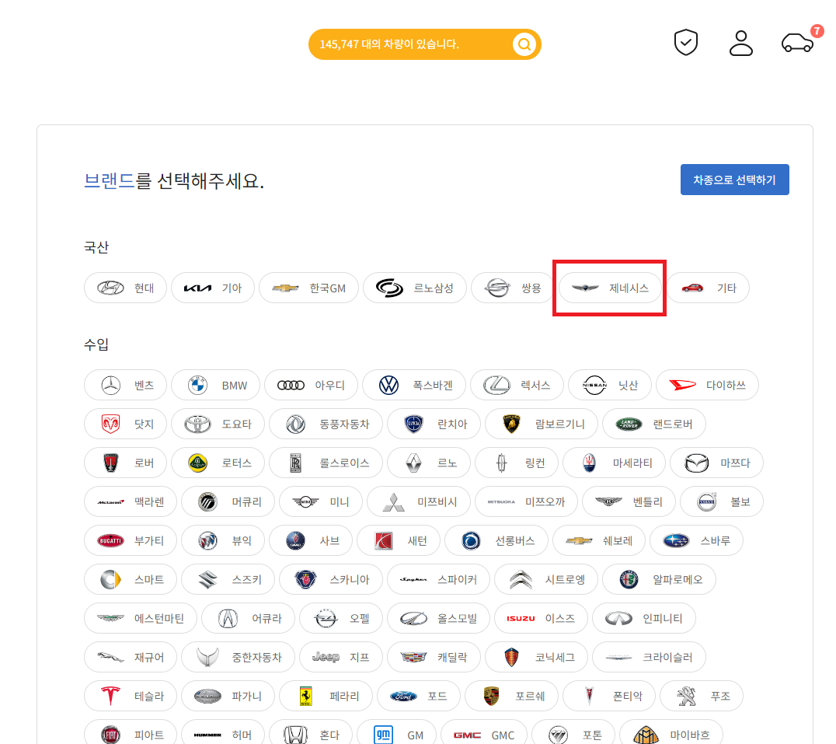Select the 기아 brand
Viewport: 836px width, 744px height.
tap(213, 288)
